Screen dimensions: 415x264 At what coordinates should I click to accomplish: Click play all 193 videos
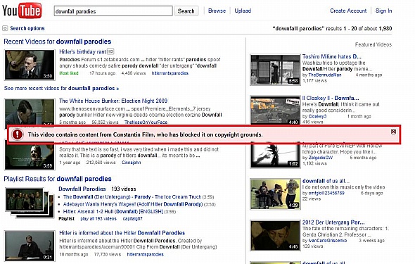point(98,219)
